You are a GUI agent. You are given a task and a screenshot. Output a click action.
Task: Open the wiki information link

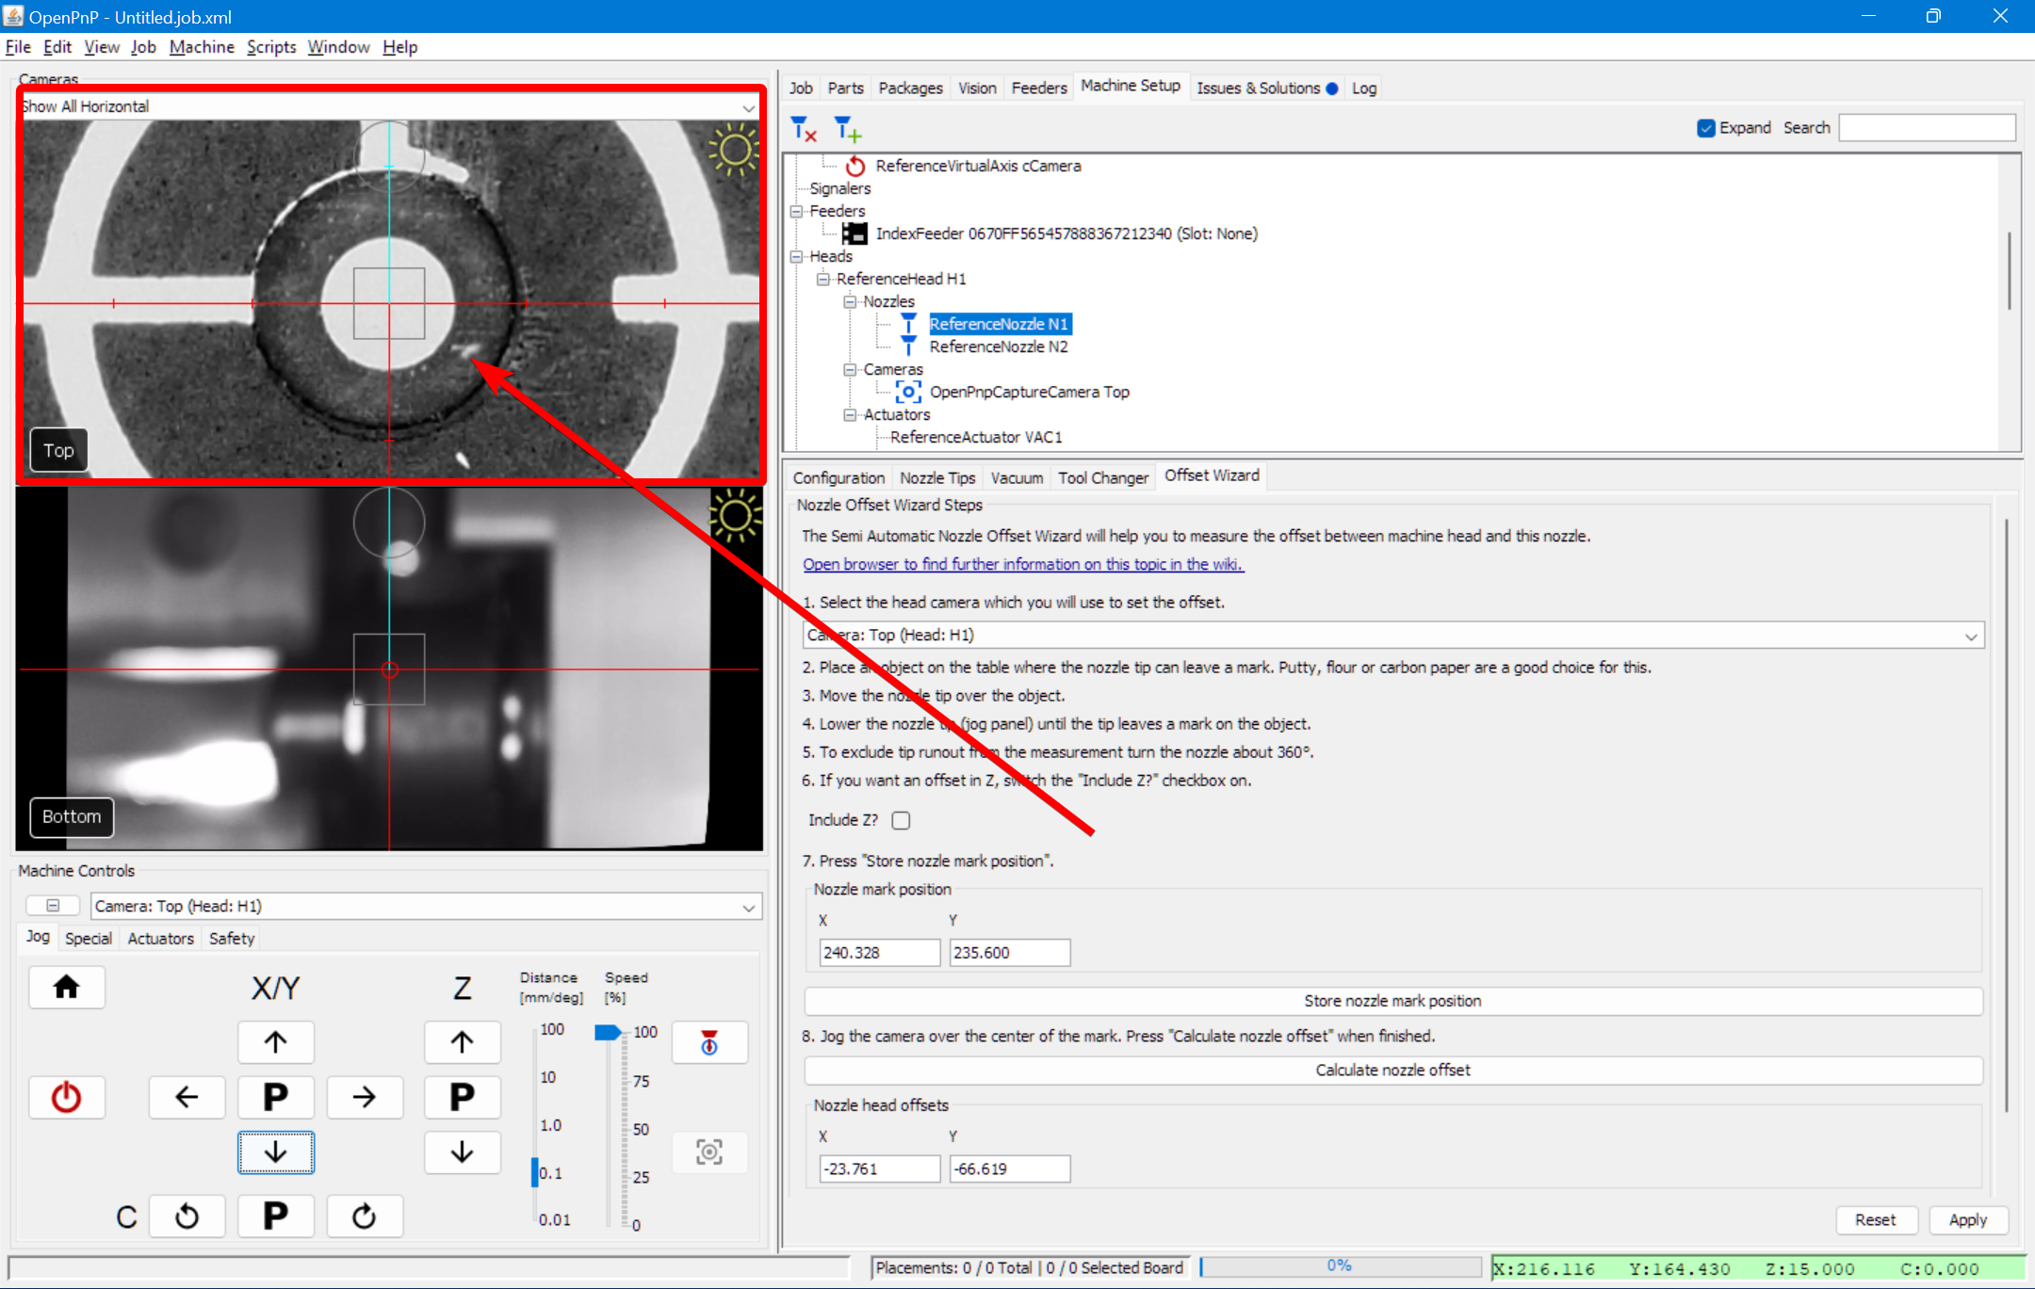pyautogui.click(x=1022, y=564)
